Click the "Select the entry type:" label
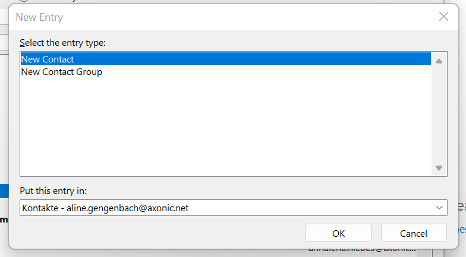 coord(62,43)
